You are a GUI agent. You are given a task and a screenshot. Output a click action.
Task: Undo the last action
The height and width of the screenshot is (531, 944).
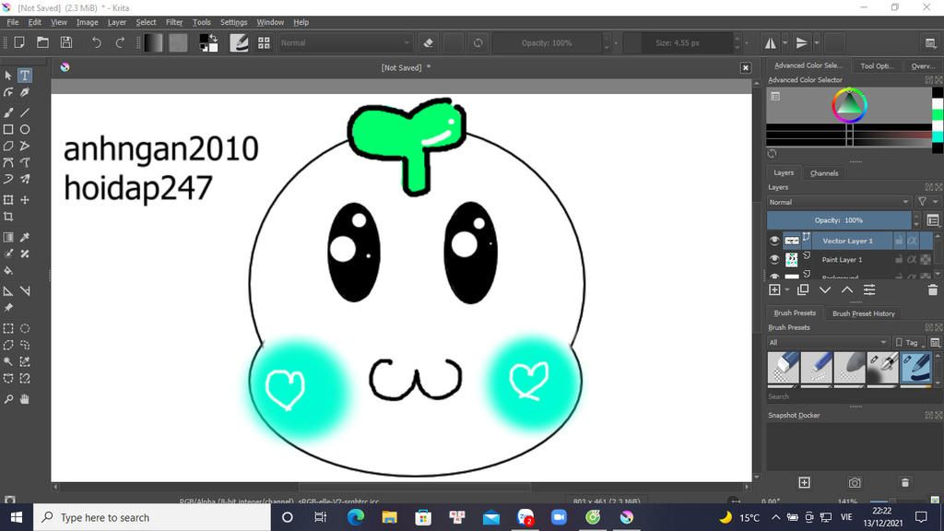[x=96, y=42]
